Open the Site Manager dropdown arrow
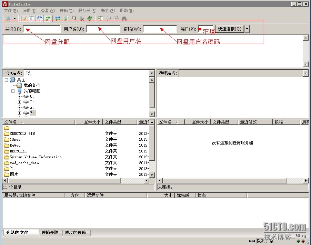This screenshot has width=311, height=245. point(14,19)
